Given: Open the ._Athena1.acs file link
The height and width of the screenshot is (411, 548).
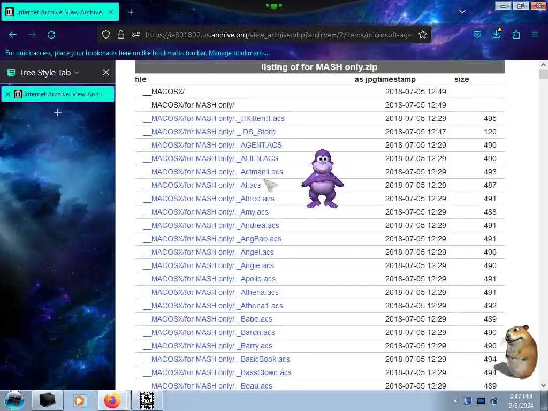Looking at the screenshot, I should click(x=213, y=306).
